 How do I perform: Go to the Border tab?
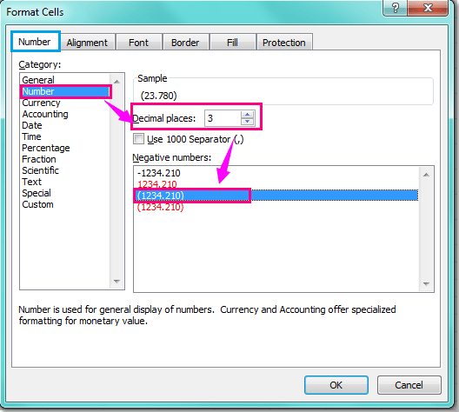click(x=185, y=43)
